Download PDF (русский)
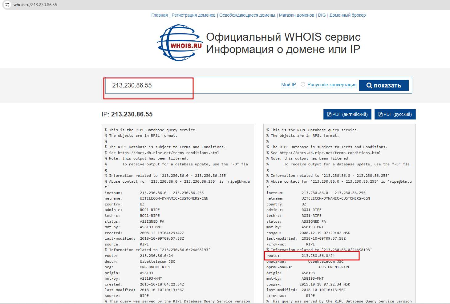 [x=395, y=114]
